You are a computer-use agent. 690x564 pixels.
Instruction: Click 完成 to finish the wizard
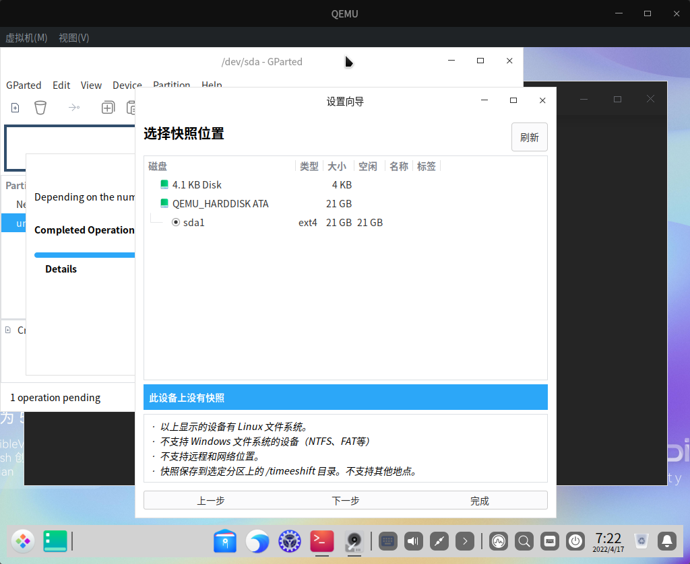coord(480,501)
